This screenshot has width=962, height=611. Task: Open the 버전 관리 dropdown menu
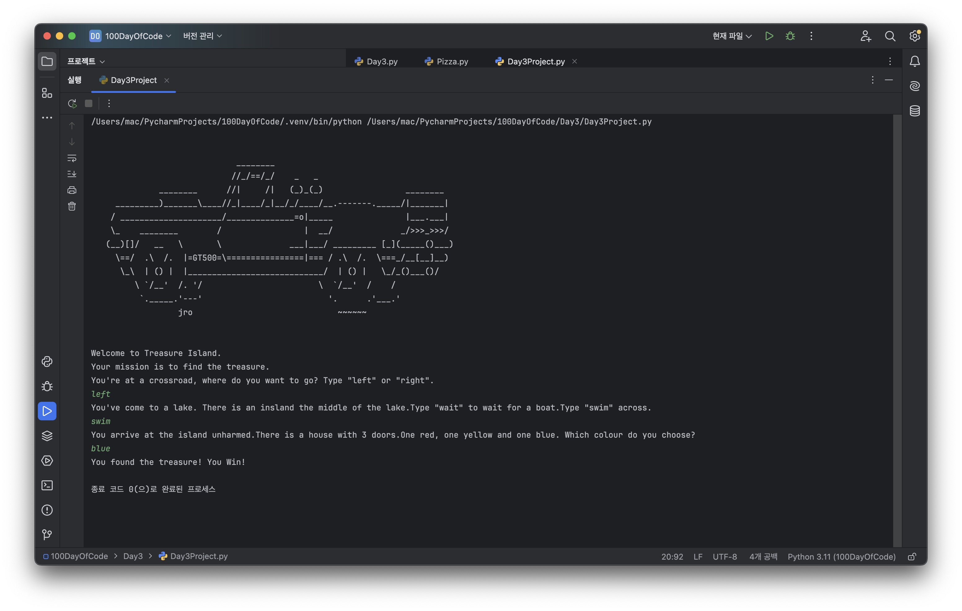[x=202, y=36]
